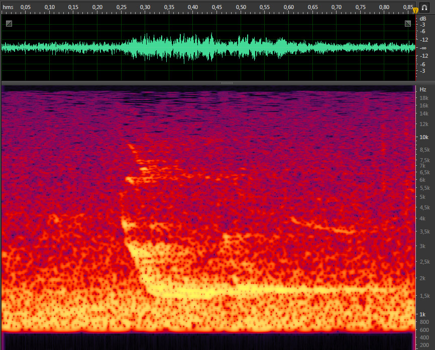Click the 600 mark on the frequency scale
Image resolution: width=435 pixels, height=350 pixels.
click(x=424, y=330)
